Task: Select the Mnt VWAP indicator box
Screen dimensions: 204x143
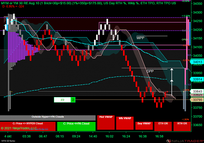Action: point(106,122)
